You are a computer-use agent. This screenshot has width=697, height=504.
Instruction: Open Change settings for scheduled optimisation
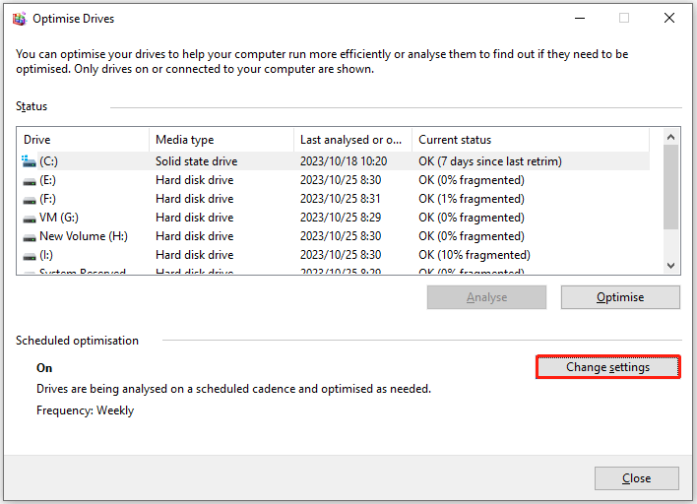(x=607, y=366)
